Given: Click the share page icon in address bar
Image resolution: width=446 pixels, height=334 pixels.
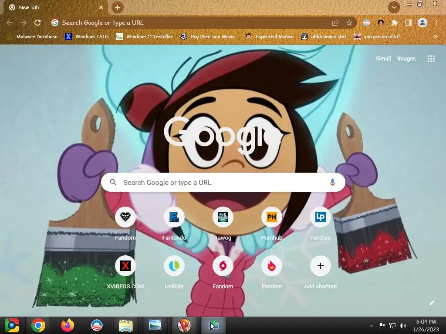Looking at the screenshot, I should (335, 23).
